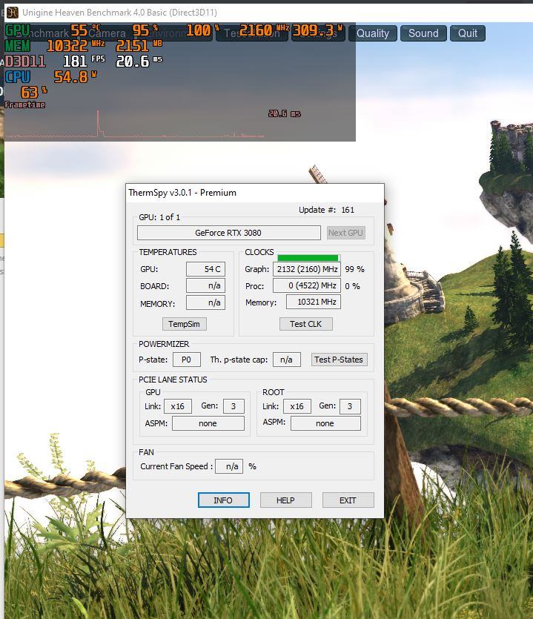This screenshot has width=533, height=619.
Task: Click the 2160 MHz GPU clock in overlay
Action: click(264, 30)
